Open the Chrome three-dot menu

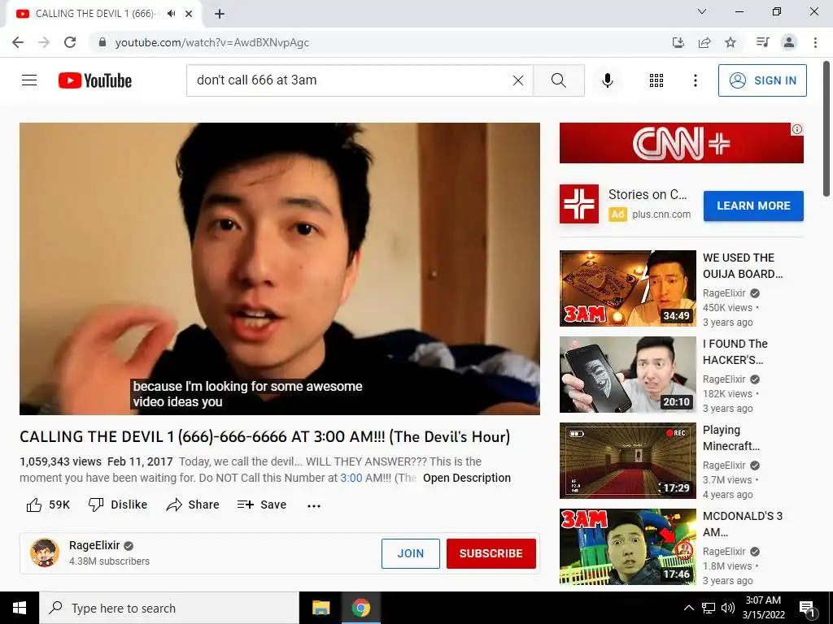click(x=815, y=42)
